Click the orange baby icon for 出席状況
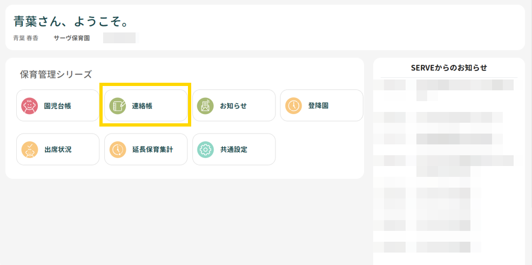Image resolution: width=532 pixels, height=265 pixels. pyautogui.click(x=29, y=149)
